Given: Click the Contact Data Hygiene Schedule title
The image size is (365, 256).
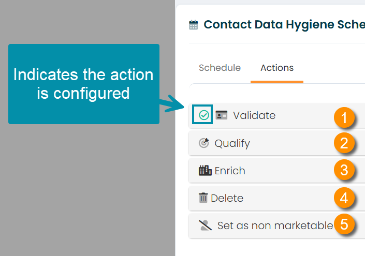Looking at the screenshot, I should pos(284,25).
